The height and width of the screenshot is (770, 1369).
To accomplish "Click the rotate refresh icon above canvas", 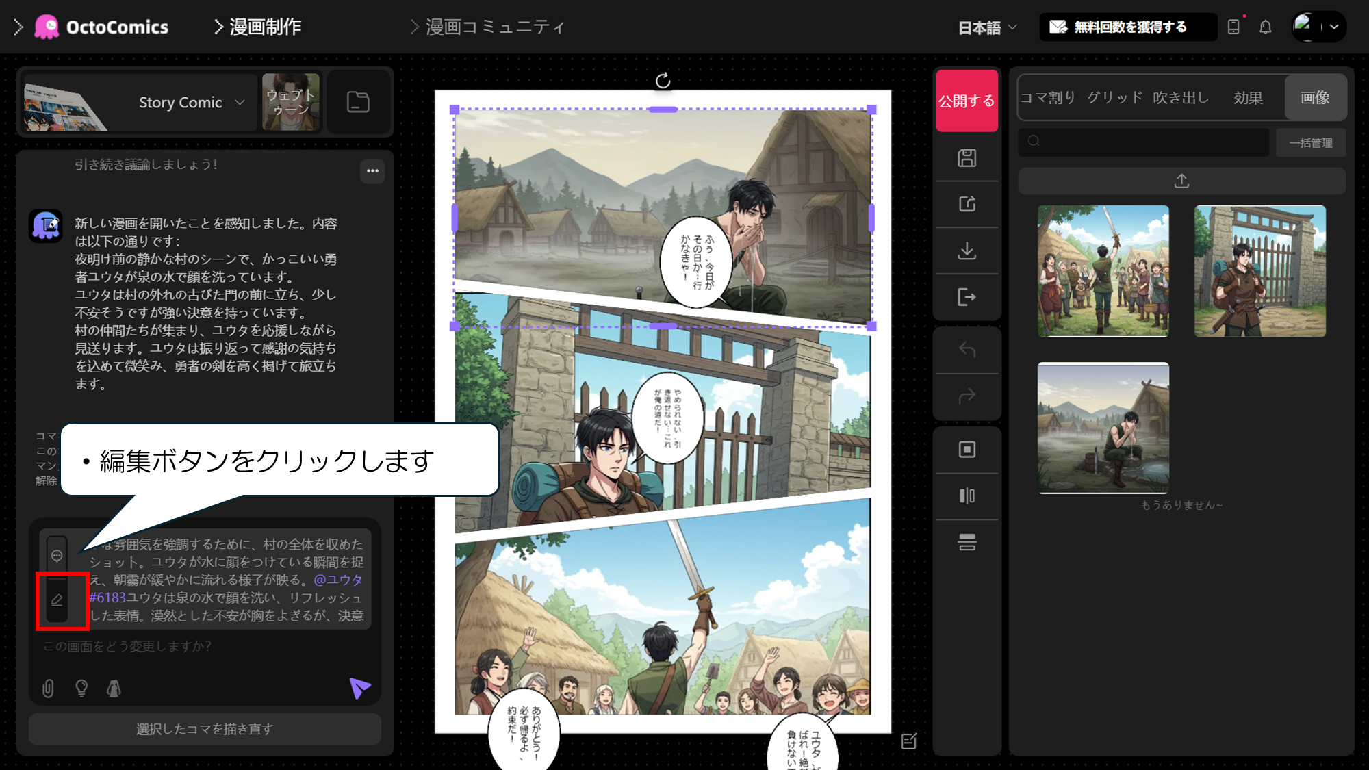I will (x=663, y=81).
